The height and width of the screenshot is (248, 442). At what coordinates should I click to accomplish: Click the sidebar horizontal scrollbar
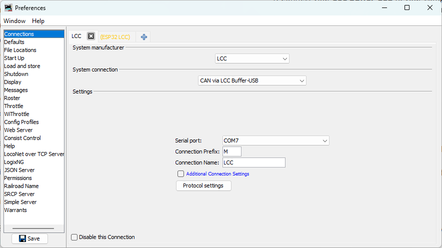click(x=33, y=228)
